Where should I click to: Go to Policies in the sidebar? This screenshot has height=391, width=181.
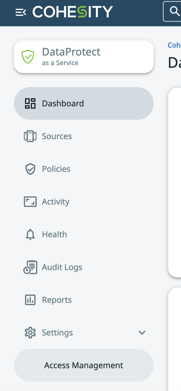56,169
